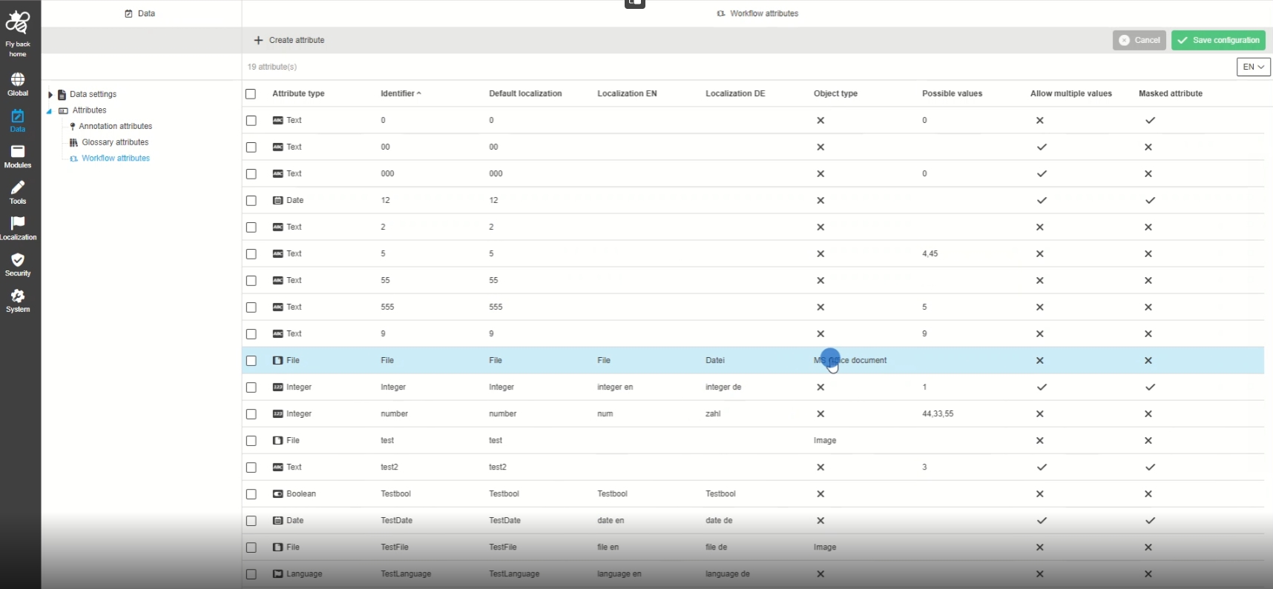Click MS office document object type cell
Screen dimensions: 1273x589
850,360
